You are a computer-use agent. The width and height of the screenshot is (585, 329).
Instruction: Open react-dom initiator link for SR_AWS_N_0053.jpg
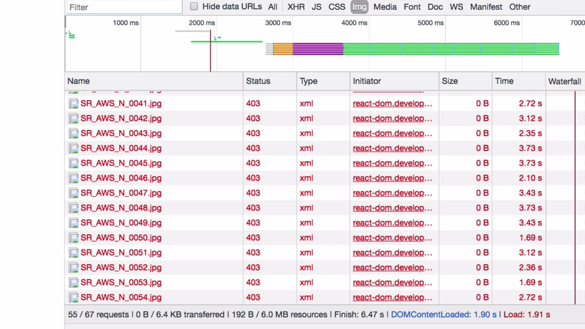(392, 282)
